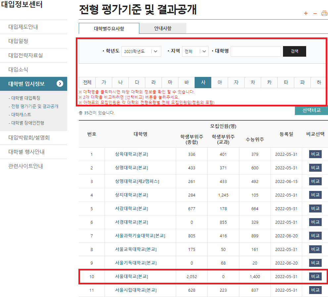328x297 pixels.
Task: Open 전형 평가기준 및 결과공개 submenu
Action: (33, 106)
